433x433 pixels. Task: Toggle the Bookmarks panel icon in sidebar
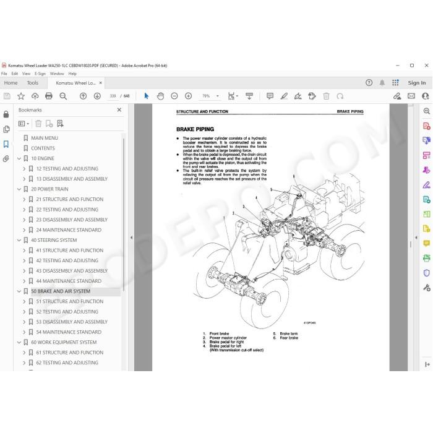(x=6, y=144)
